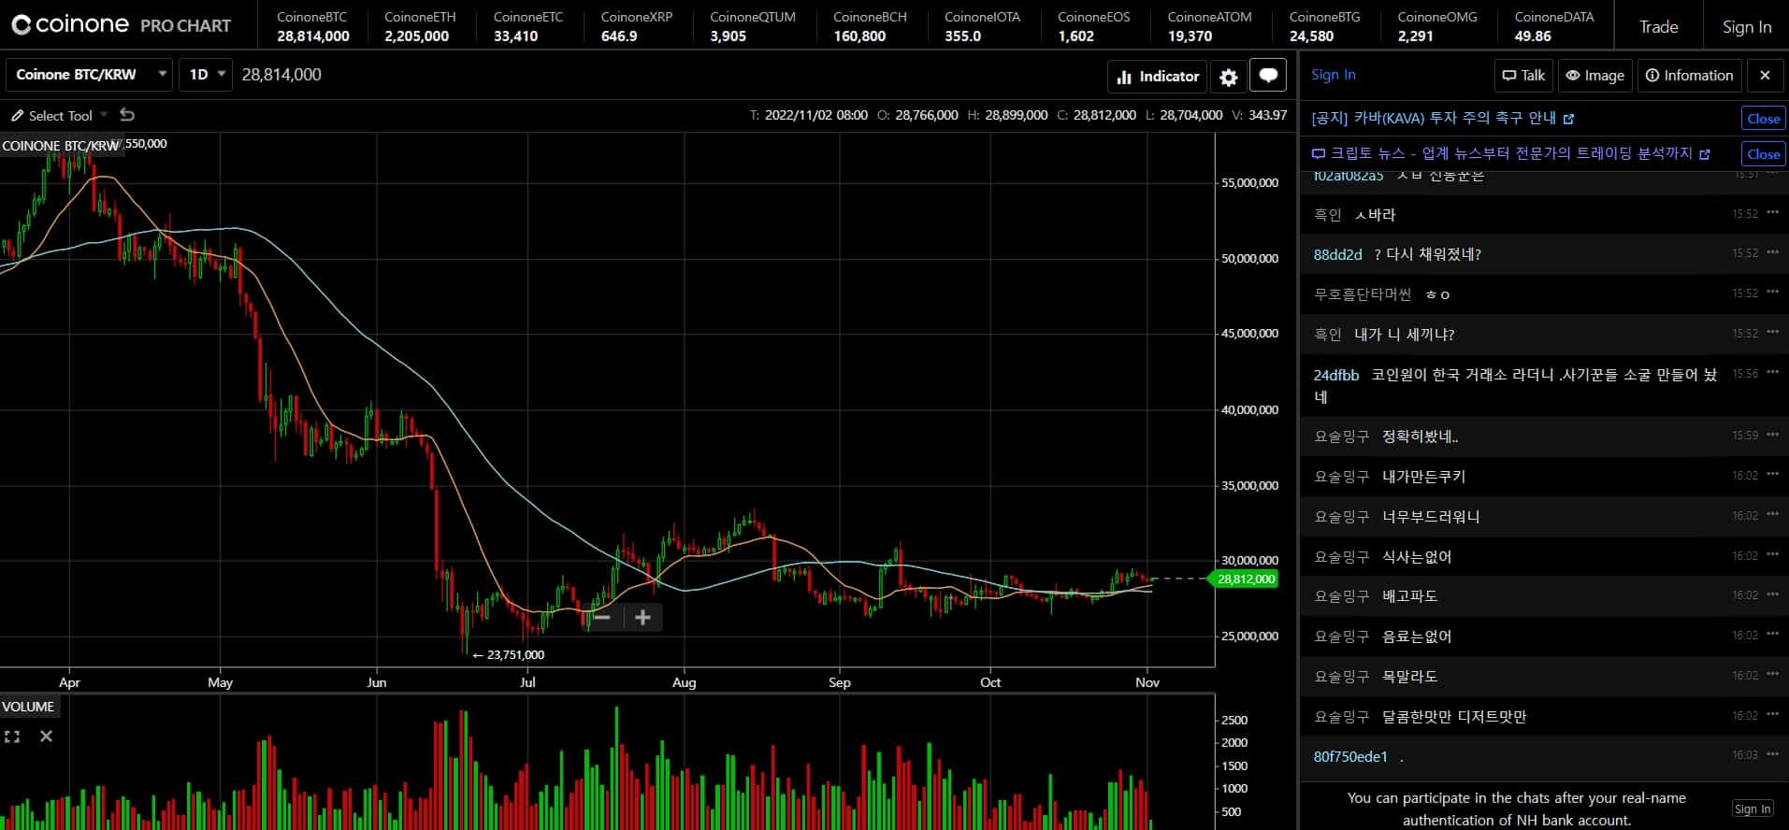
Task: Select the CoinoneATOM ticker
Action: click(1208, 27)
